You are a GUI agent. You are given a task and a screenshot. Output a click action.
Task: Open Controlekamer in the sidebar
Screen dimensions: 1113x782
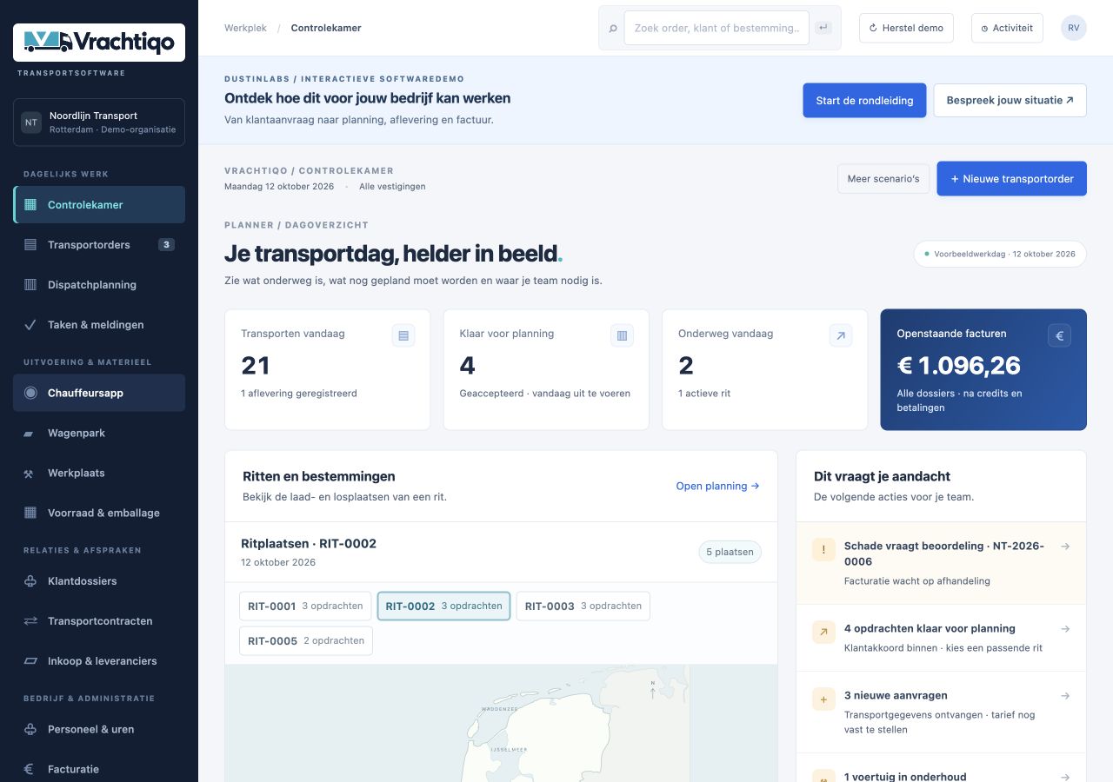[99, 205]
